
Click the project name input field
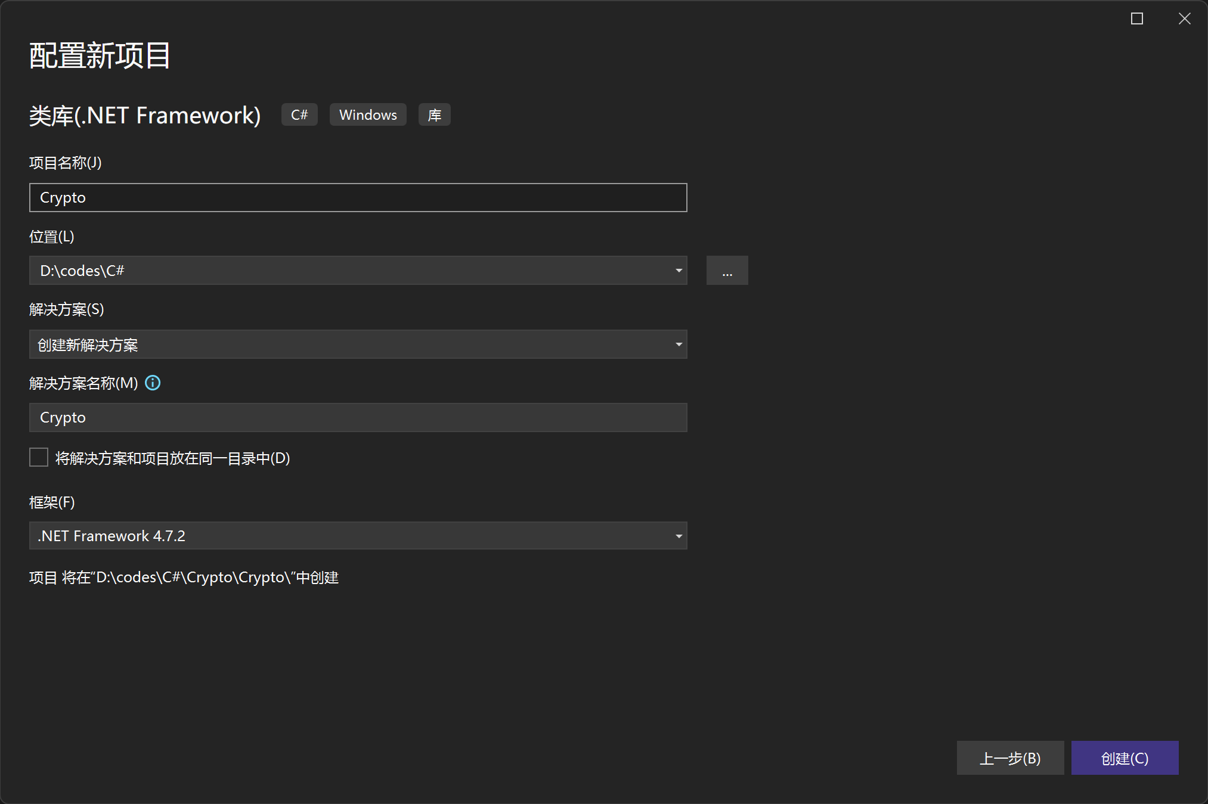pyautogui.click(x=358, y=198)
